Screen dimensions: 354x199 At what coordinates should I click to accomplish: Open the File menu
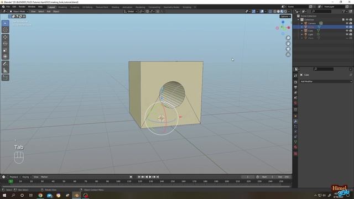8,7
